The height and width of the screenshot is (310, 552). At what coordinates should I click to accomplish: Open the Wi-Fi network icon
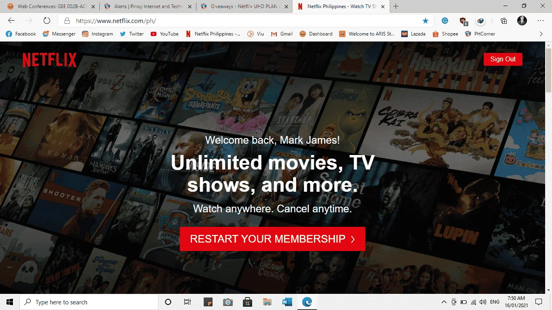(474, 302)
